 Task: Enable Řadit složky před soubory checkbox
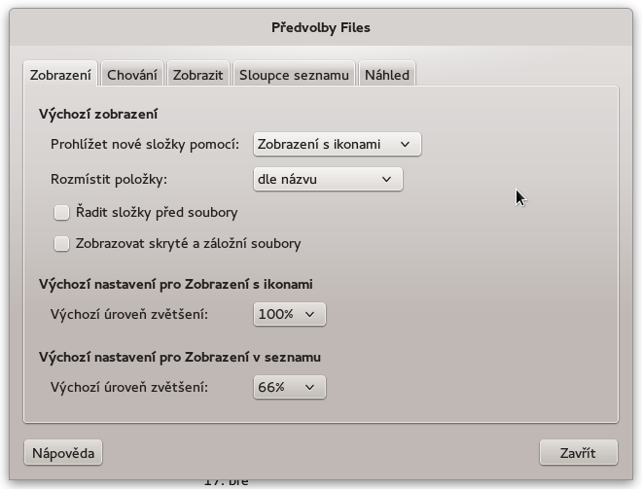point(61,212)
